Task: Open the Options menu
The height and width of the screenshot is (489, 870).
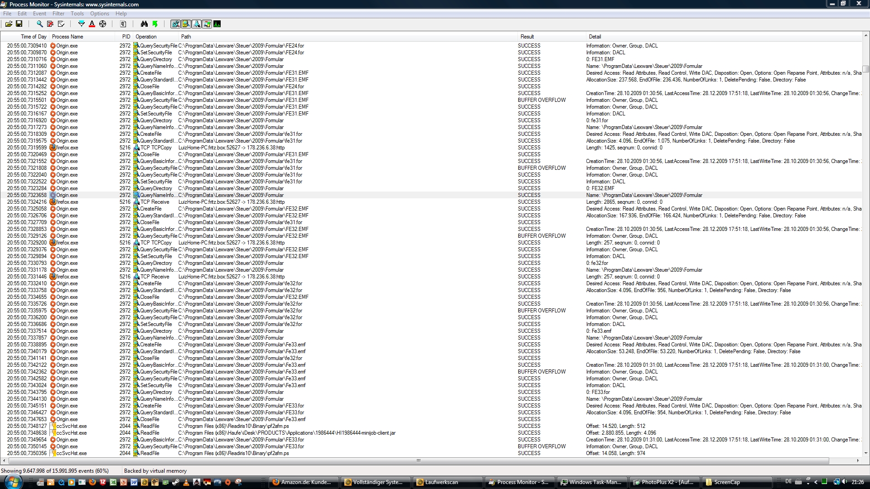Action: point(100,14)
